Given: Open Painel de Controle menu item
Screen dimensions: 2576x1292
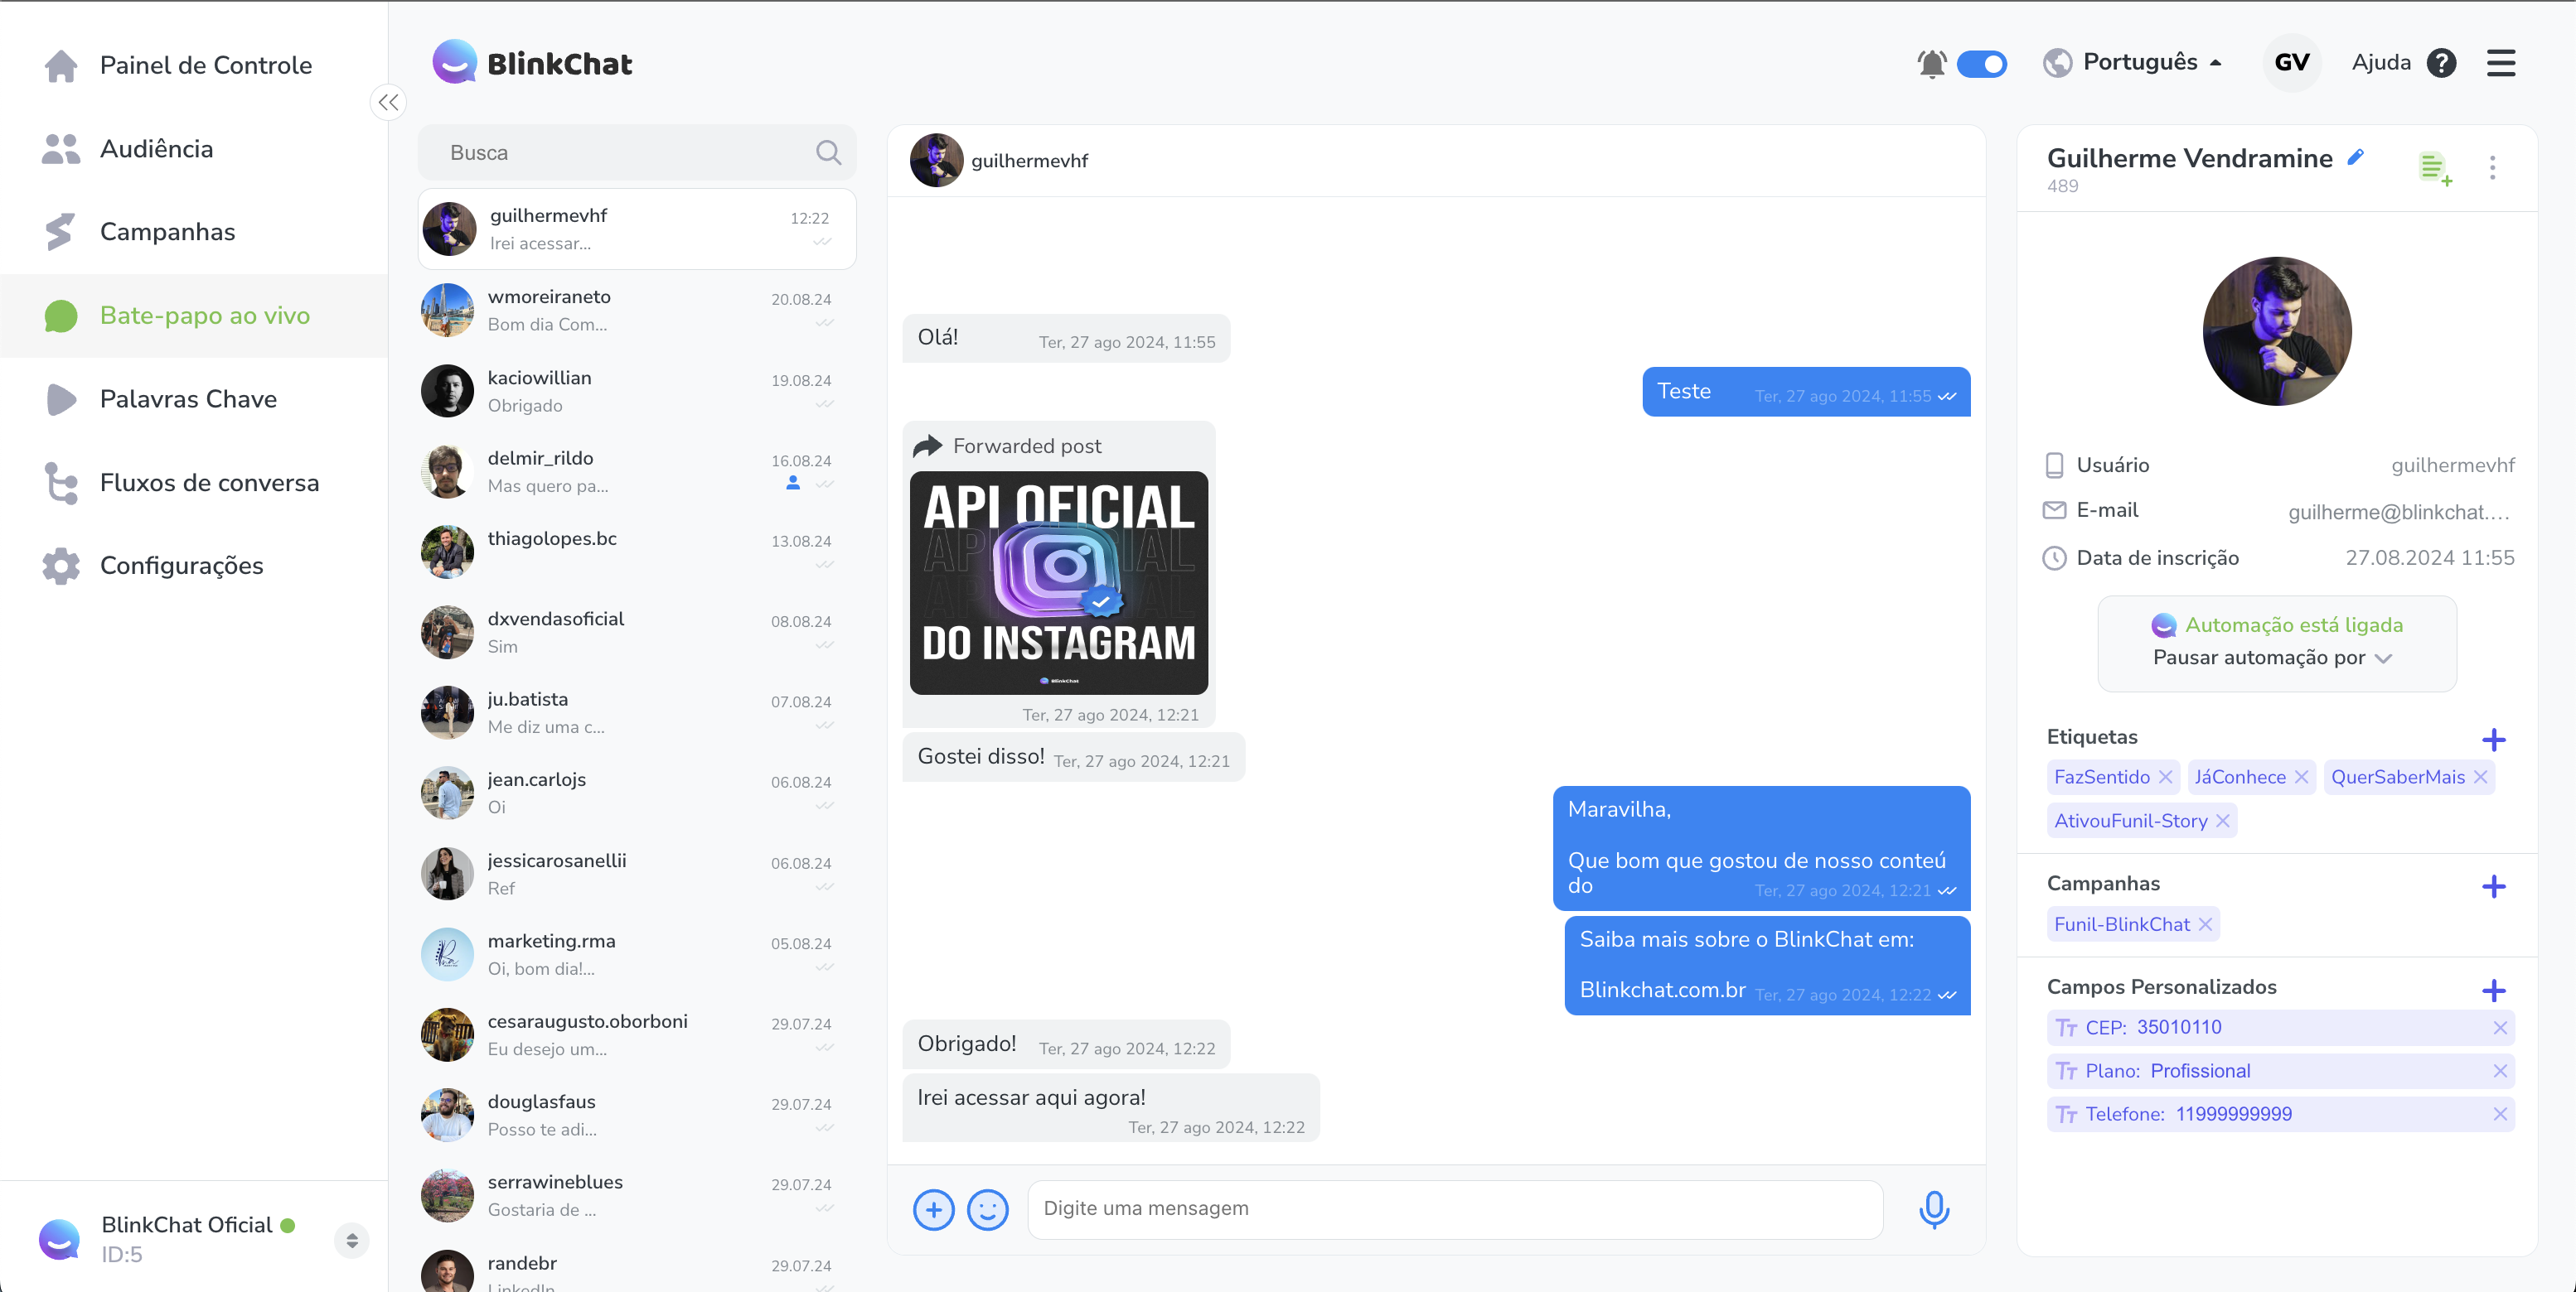Looking at the screenshot, I should [x=194, y=65].
